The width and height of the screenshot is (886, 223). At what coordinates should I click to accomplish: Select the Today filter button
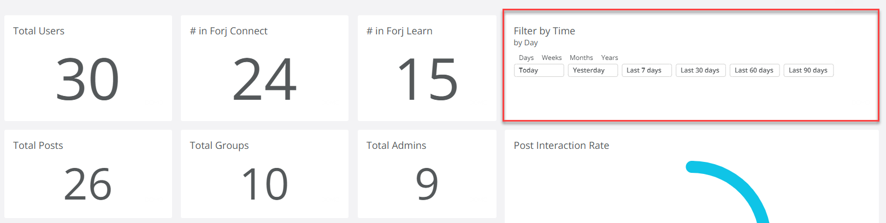539,70
